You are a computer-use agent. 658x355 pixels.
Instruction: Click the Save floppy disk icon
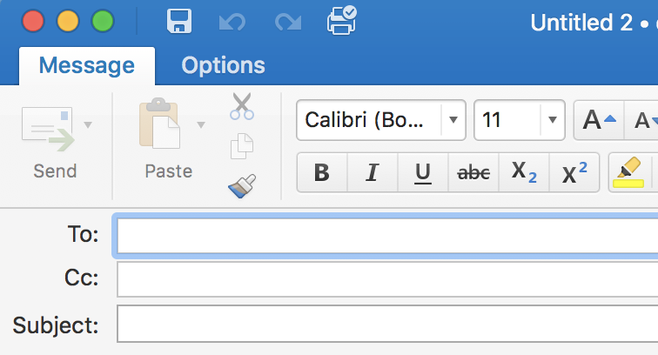click(179, 21)
